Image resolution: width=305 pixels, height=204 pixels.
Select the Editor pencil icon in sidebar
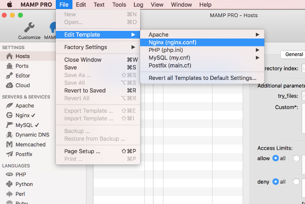[10, 76]
